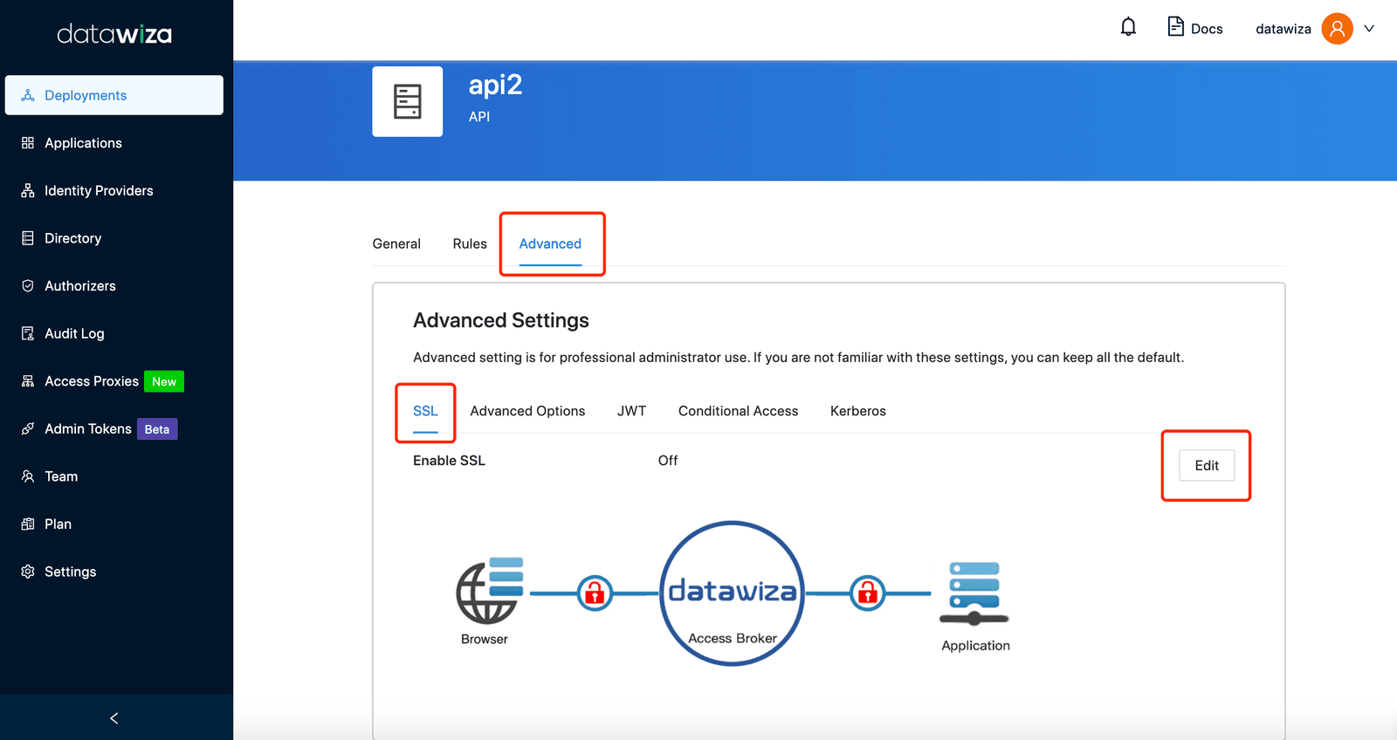Click the API subtitle under api2

479,116
